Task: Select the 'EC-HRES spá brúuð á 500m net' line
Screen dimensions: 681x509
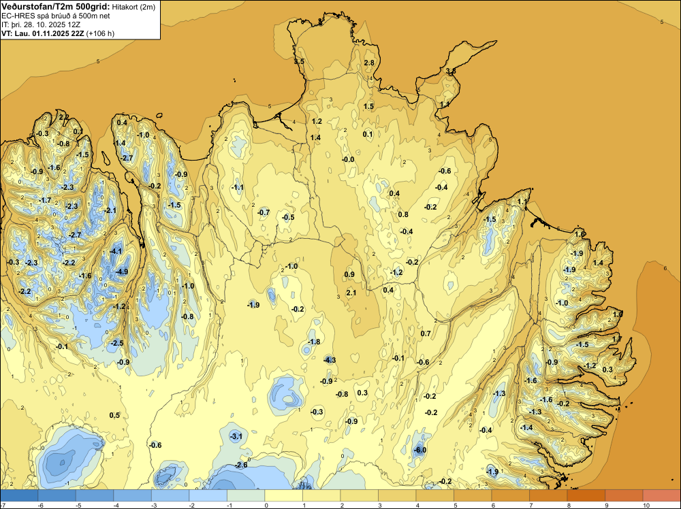Action: 56,16
